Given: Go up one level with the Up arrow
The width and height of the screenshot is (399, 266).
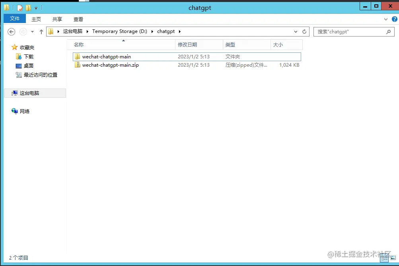Looking at the screenshot, I should coord(41,32).
